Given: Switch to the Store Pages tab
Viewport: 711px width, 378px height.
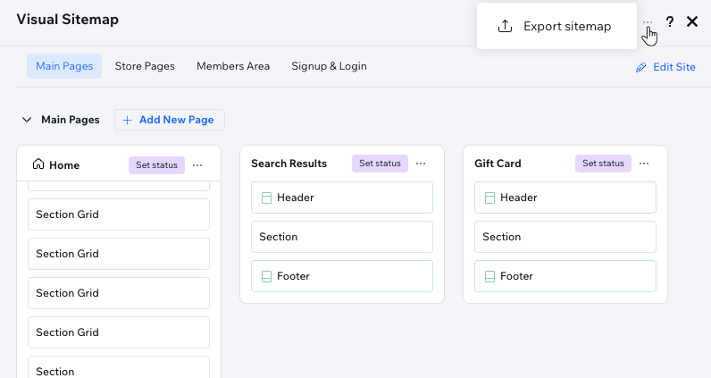Looking at the screenshot, I should point(145,66).
